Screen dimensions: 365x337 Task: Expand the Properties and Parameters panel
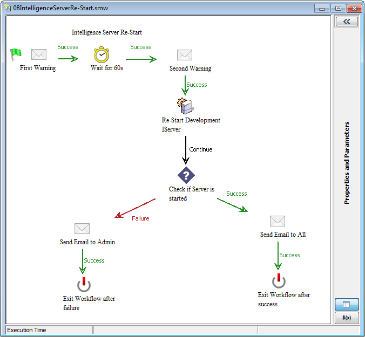[347, 22]
